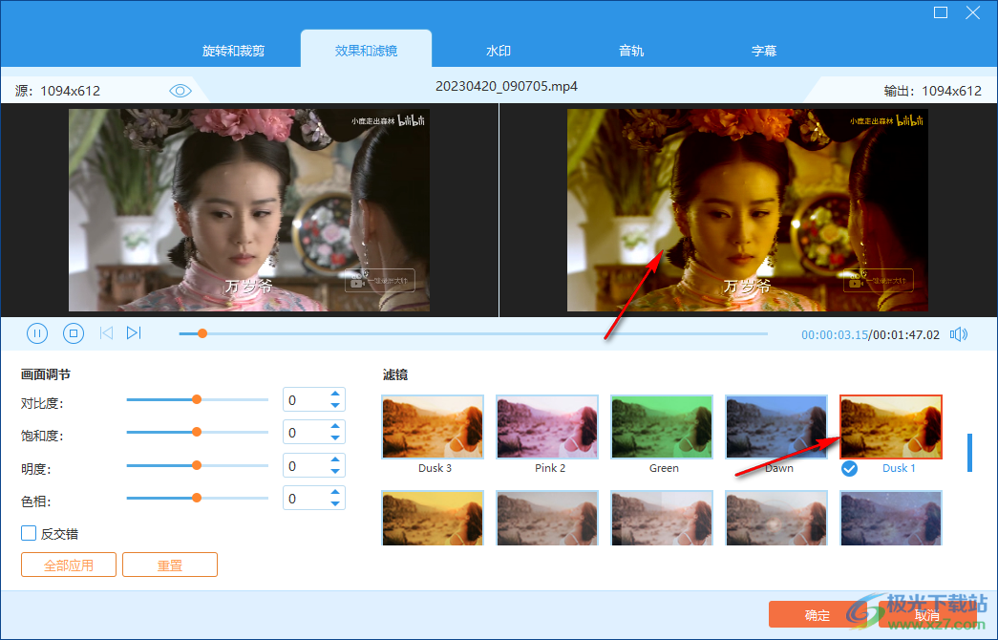Image resolution: width=998 pixels, height=640 pixels.
Task: Jump to the previous frame
Action: (106, 333)
